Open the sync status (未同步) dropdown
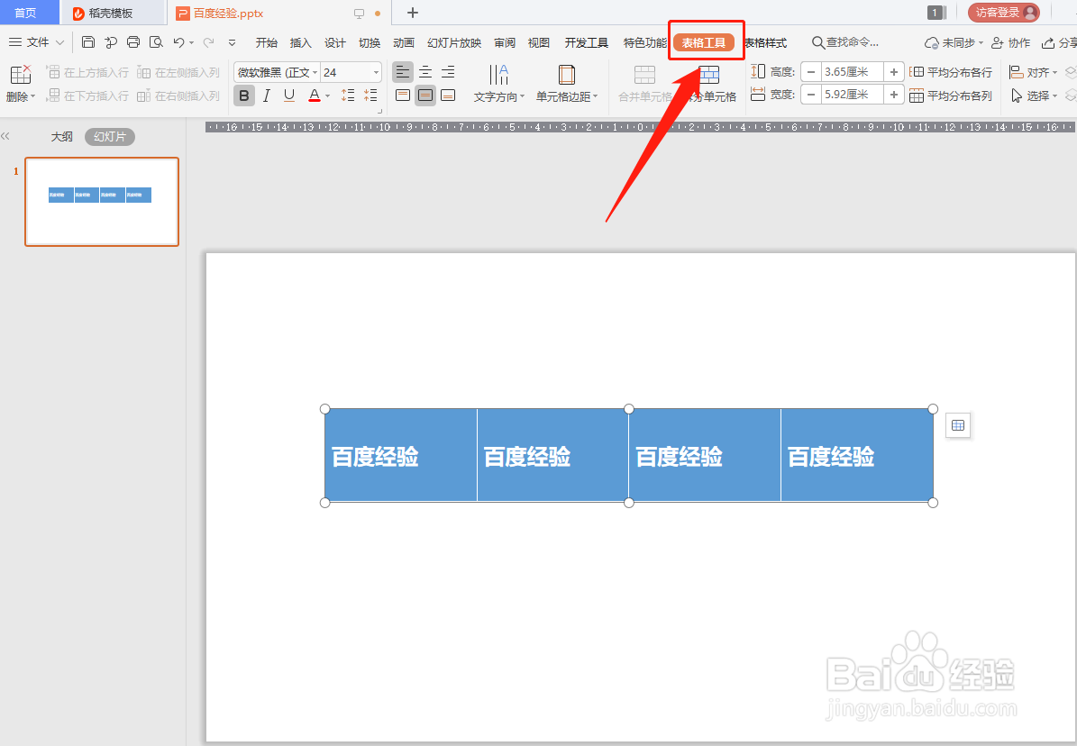The image size is (1077, 746). [x=954, y=42]
